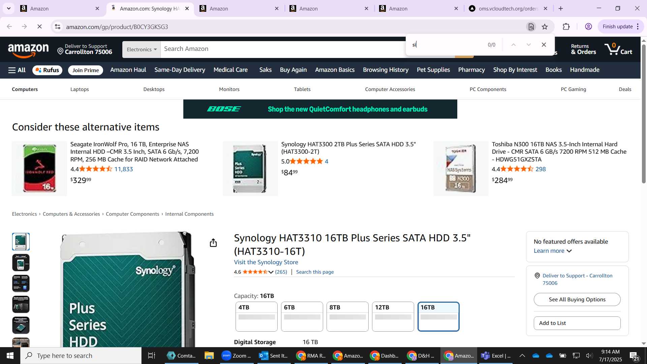The image size is (647, 364).
Task: Click Windows taskbar search box
Action: point(81,356)
